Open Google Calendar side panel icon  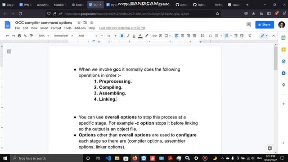[283, 38]
